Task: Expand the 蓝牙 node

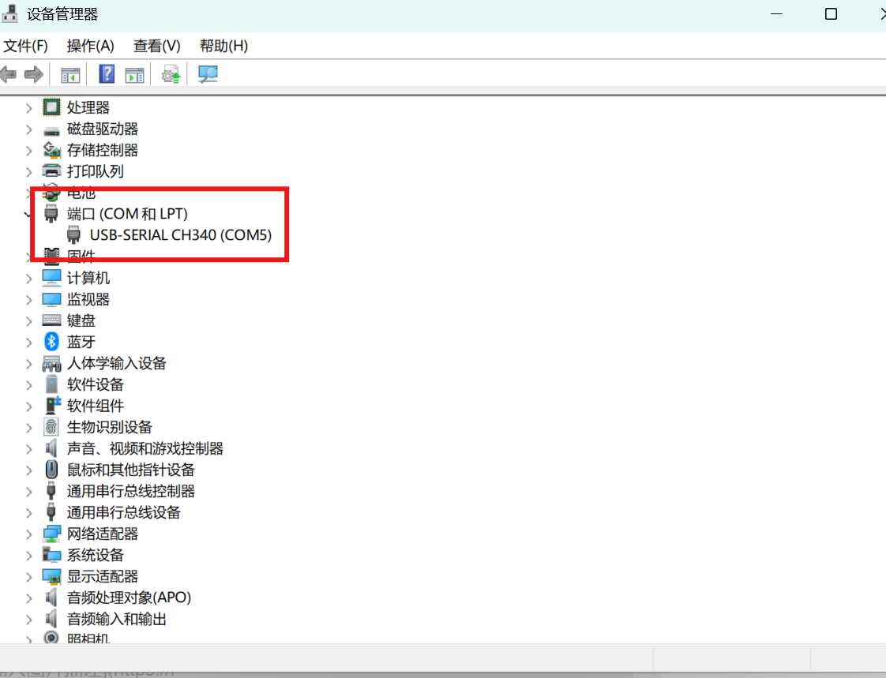Action: pos(28,343)
